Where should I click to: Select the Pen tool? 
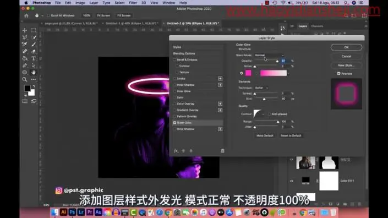(x=25, y=66)
